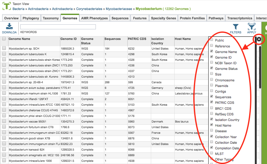Follow the Mycobacterium breadcrumb link
The height and width of the screenshot is (164, 267).
(149, 9)
